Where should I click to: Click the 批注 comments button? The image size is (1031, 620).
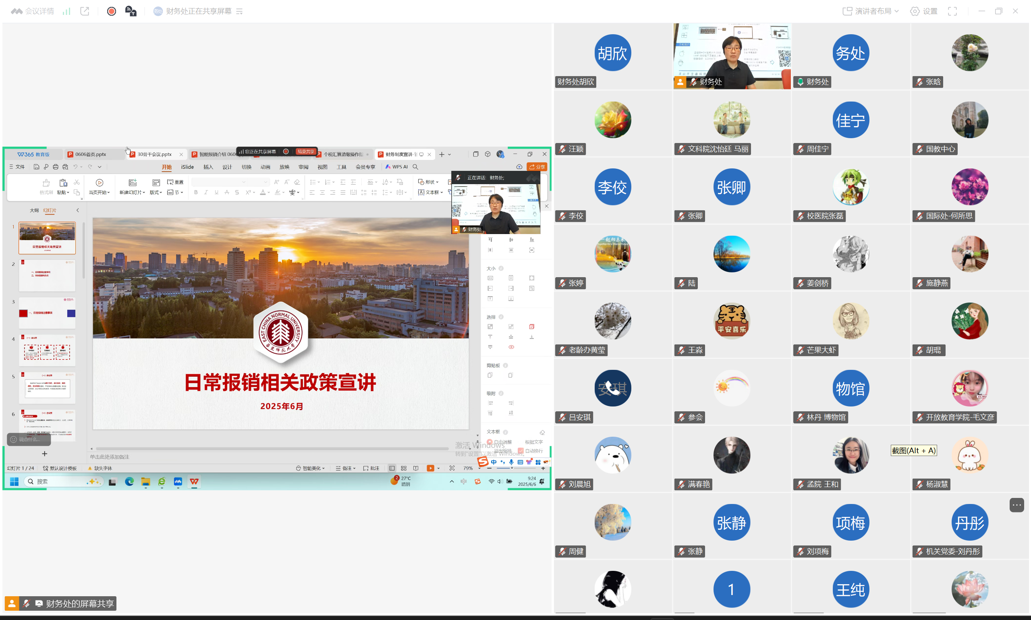[x=371, y=469]
